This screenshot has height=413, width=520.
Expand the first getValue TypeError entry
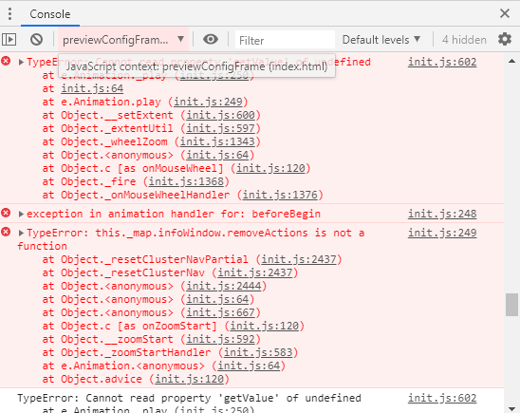click(21, 62)
